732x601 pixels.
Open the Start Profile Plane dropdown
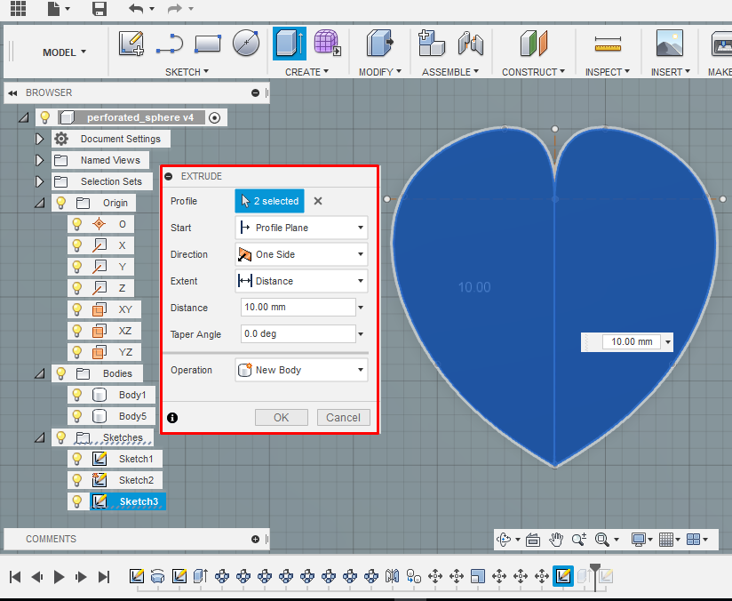point(301,228)
